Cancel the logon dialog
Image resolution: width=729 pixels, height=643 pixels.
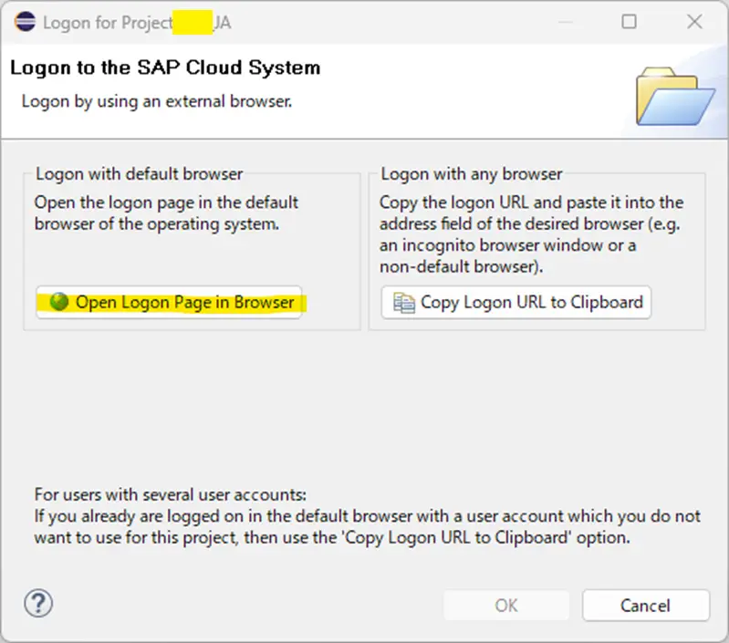(646, 606)
